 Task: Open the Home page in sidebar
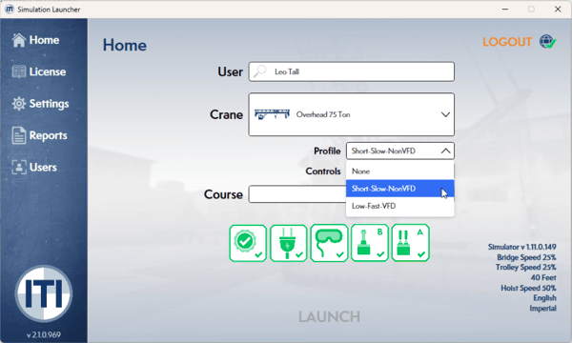[x=35, y=40]
